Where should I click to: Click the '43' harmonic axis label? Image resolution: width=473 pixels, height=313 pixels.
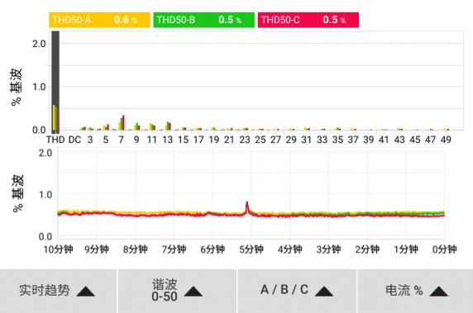click(x=399, y=140)
